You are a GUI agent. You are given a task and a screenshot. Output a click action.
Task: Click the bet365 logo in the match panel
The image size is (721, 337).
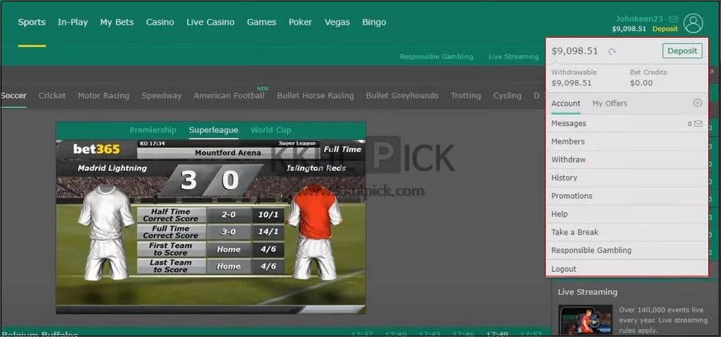(97, 149)
